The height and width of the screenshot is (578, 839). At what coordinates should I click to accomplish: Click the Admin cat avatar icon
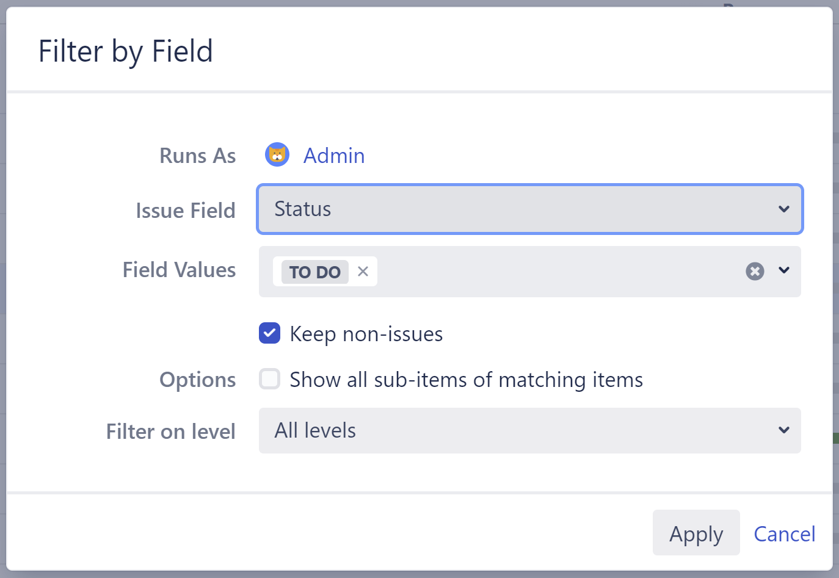[277, 155]
